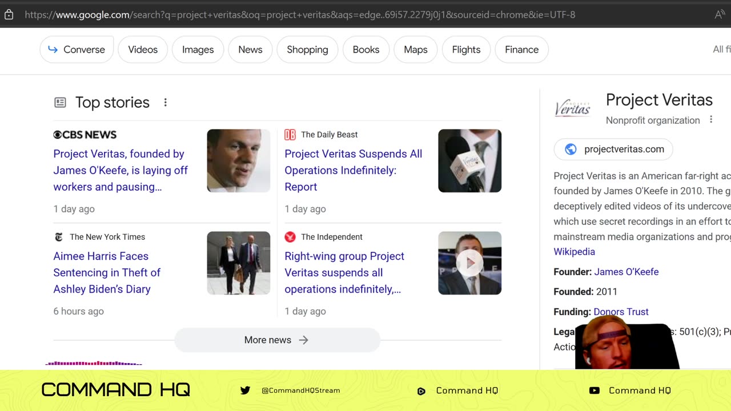Click the Rumble icon in Command HQ banner
This screenshot has height=411, width=731.
click(421, 391)
